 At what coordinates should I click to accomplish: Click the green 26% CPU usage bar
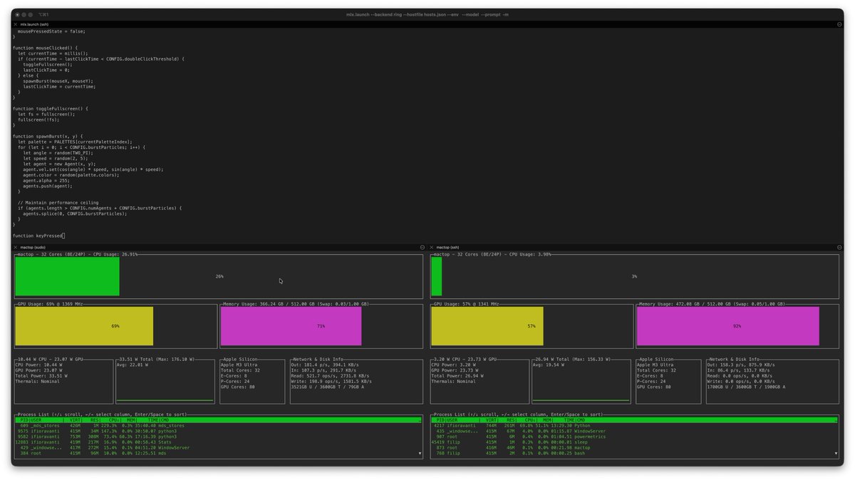point(67,276)
